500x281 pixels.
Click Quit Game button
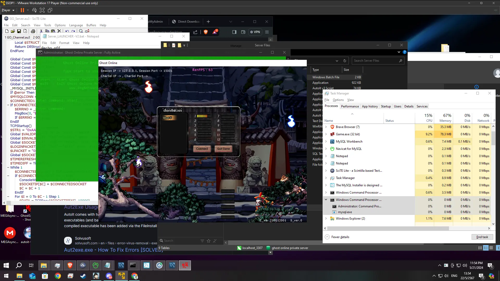pos(223,149)
